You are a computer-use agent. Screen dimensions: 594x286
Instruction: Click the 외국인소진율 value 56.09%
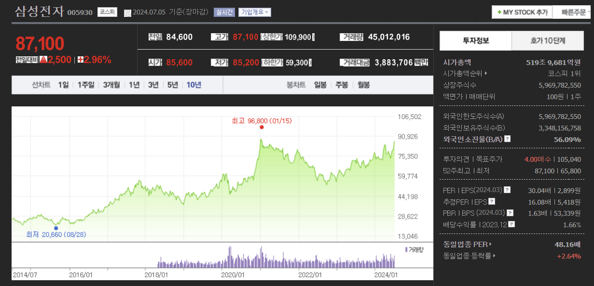[567, 139]
